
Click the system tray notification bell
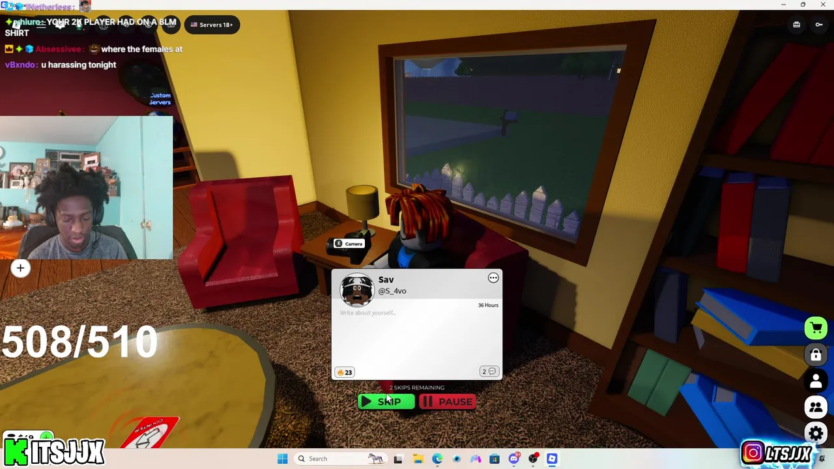tap(822, 459)
